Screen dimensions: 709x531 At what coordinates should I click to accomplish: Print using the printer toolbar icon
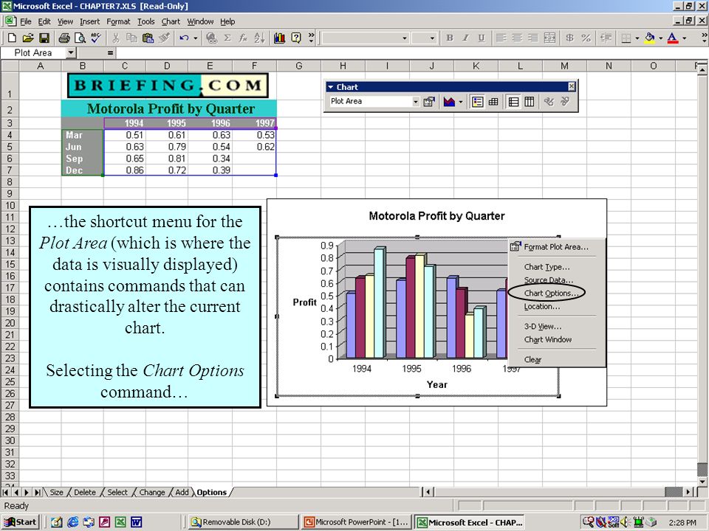pos(64,38)
